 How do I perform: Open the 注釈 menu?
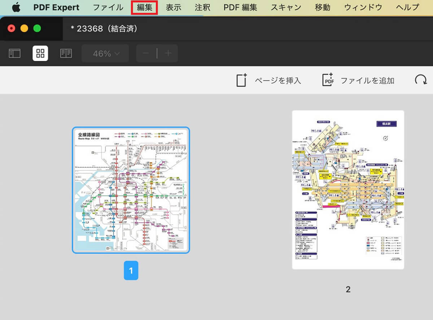[202, 7]
